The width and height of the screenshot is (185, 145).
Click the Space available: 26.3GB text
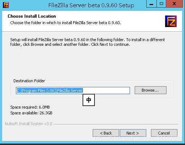coord(31,113)
